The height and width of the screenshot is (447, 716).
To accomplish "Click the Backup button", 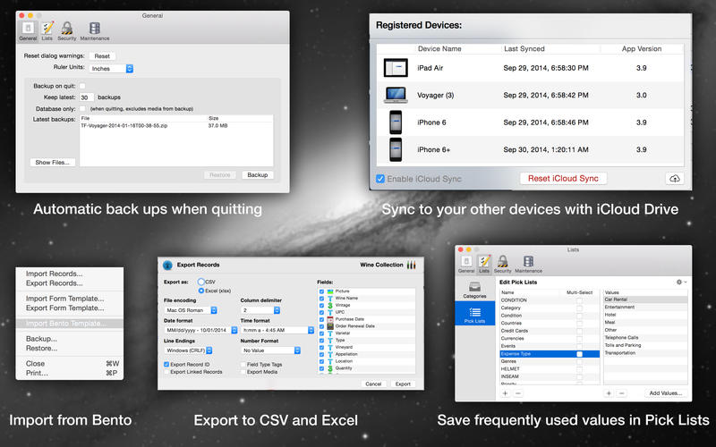I will coord(257,174).
